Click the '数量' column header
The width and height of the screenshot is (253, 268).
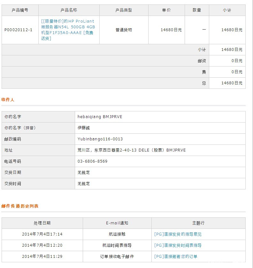(x=197, y=10)
